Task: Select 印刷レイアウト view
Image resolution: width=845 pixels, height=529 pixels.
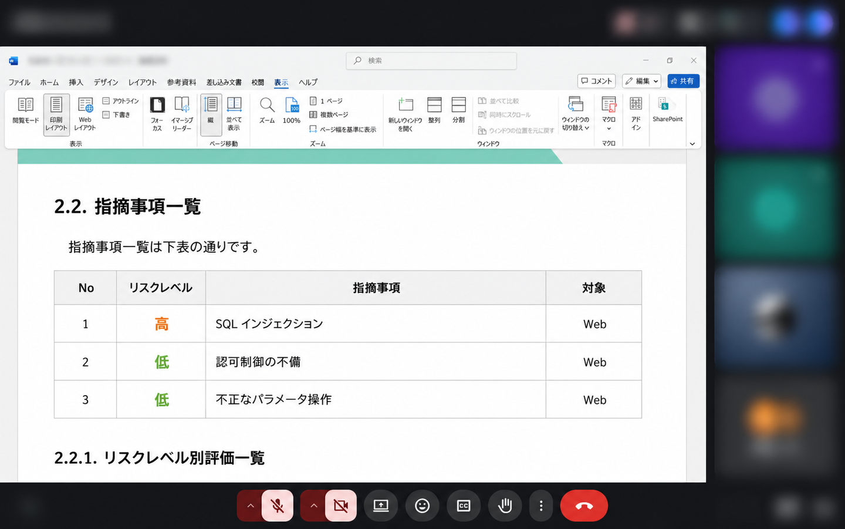Action: coord(56,114)
